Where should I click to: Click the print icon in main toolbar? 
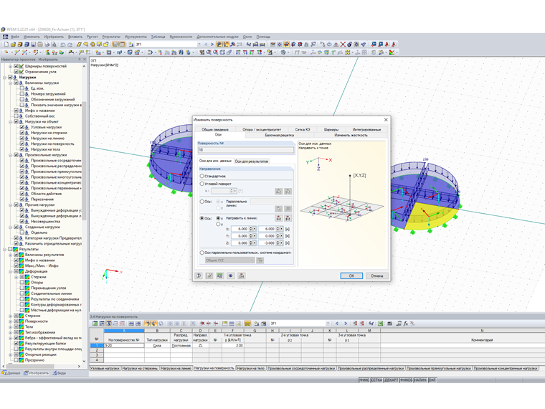pos(47,44)
